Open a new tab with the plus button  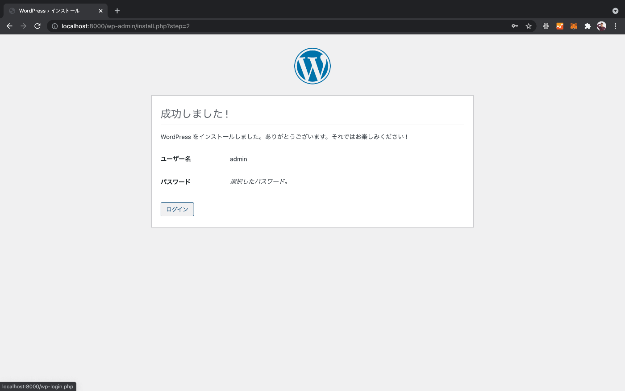[x=117, y=11]
